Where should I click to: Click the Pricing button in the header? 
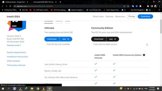(132, 16)
